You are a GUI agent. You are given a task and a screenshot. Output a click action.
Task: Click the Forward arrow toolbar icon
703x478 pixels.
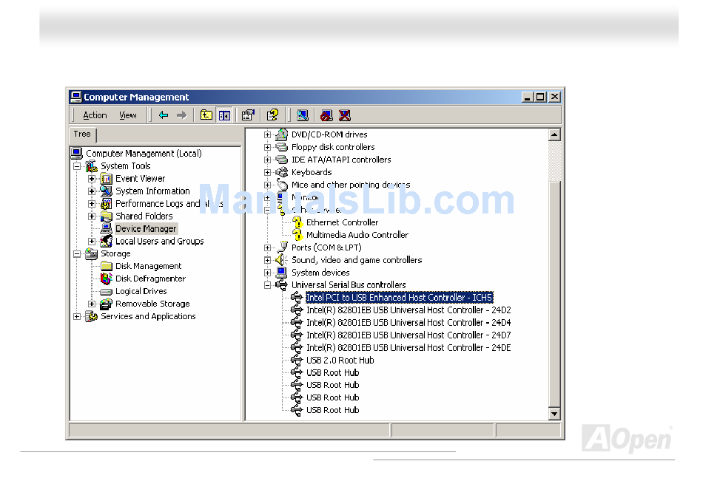[181, 115]
